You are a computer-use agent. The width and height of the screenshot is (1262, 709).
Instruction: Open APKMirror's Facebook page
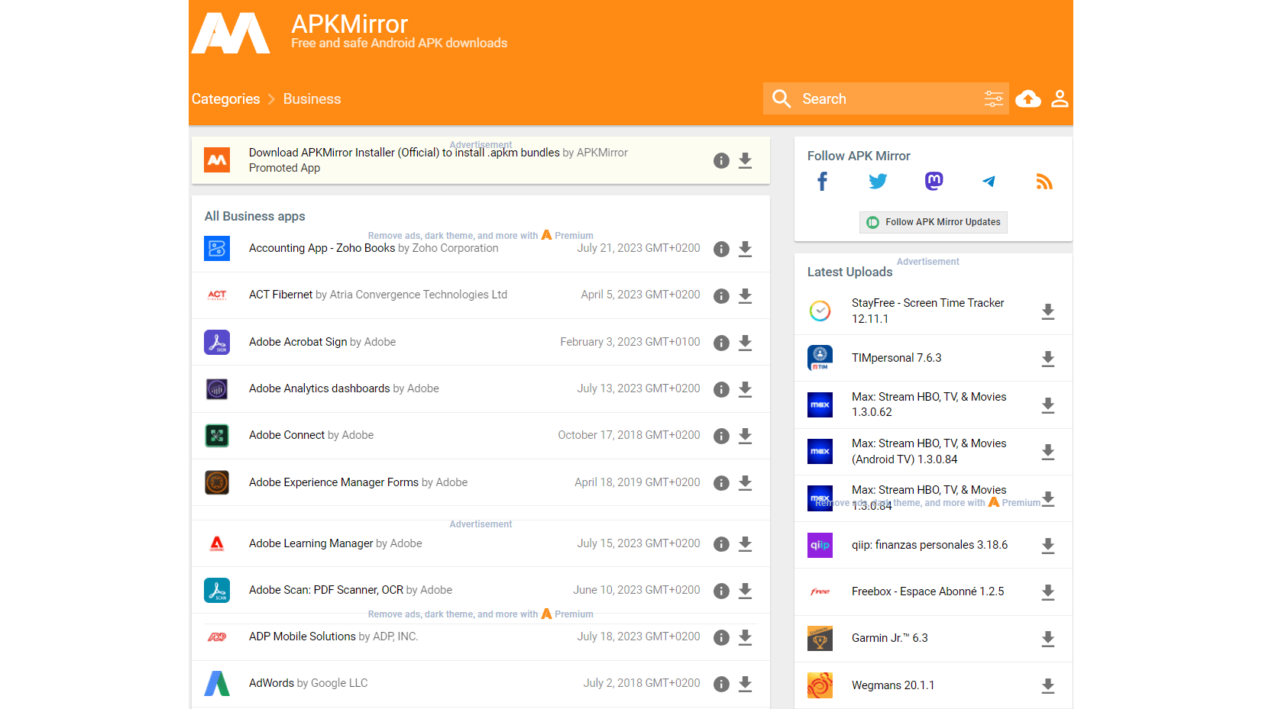click(x=822, y=182)
